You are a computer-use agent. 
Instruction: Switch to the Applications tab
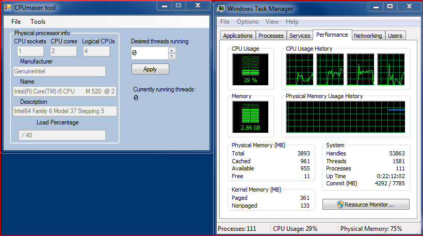click(x=238, y=36)
